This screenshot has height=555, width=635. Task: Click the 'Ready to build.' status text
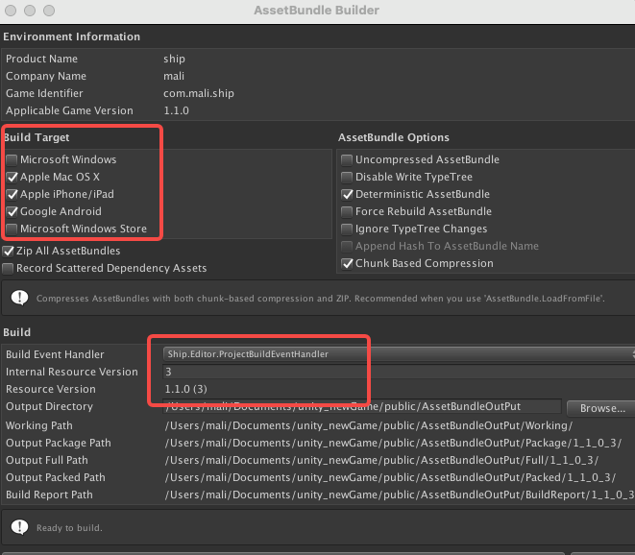(x=69, y=528)
